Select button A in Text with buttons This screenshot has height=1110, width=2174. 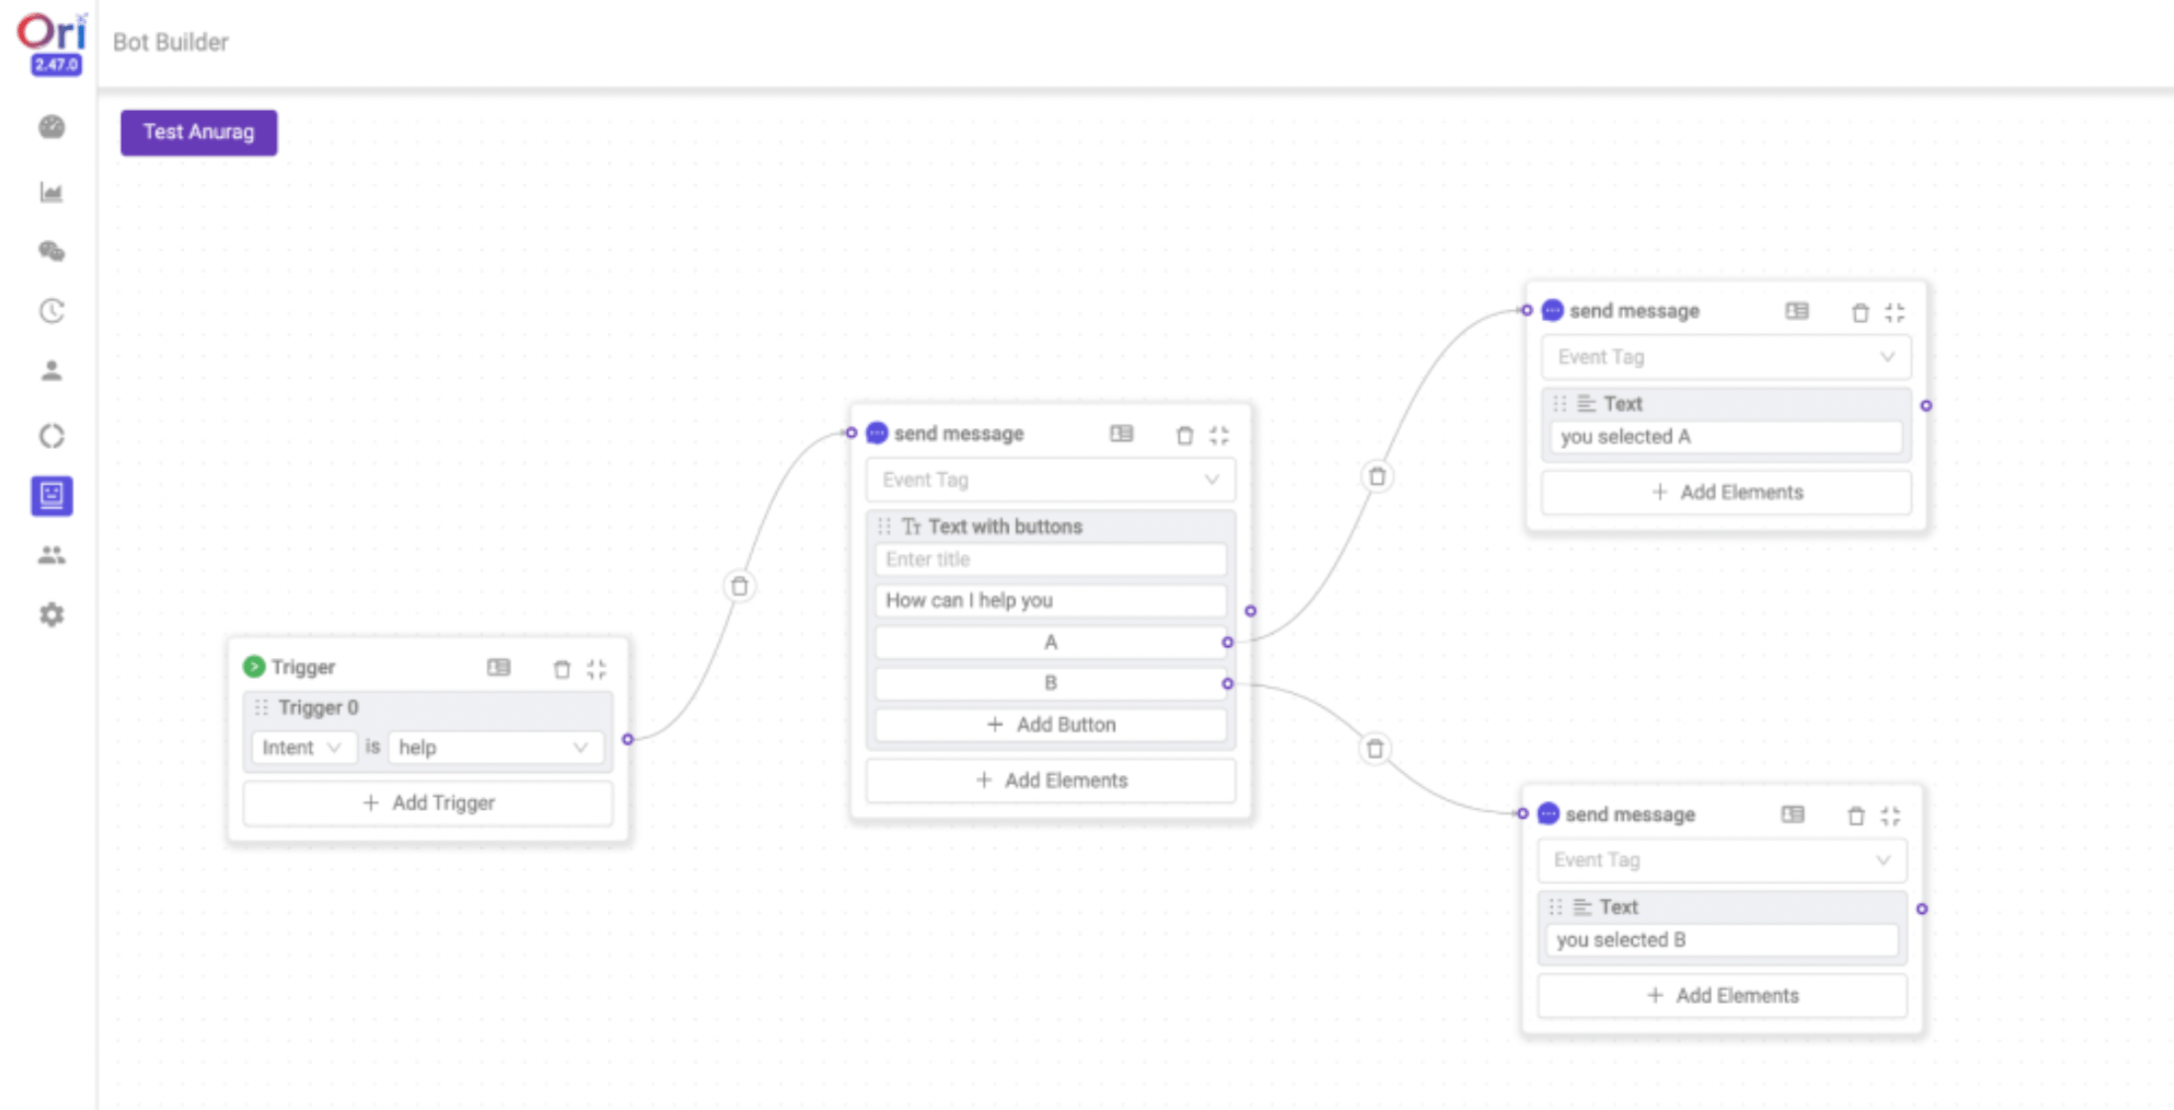click(x=1050, y=642)
